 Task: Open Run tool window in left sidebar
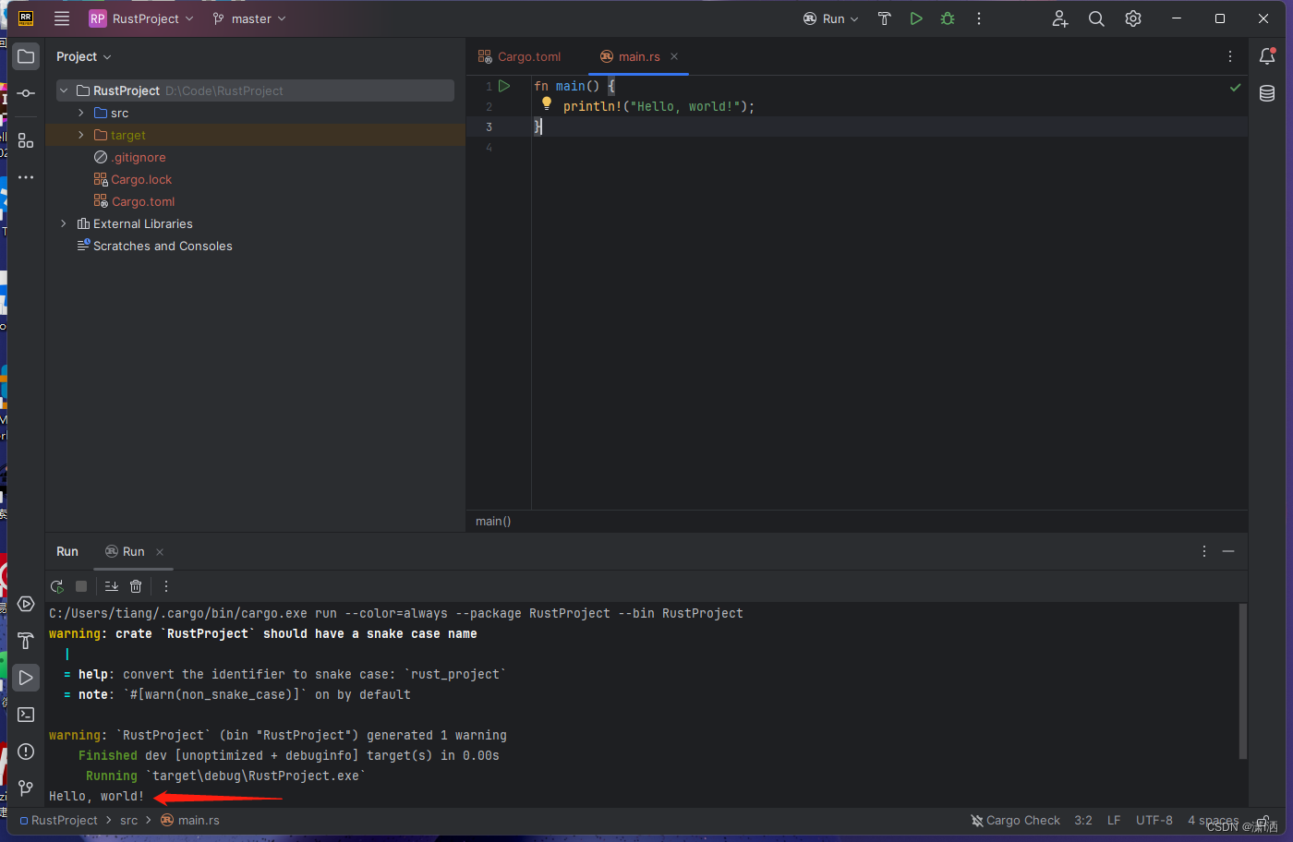26,678
